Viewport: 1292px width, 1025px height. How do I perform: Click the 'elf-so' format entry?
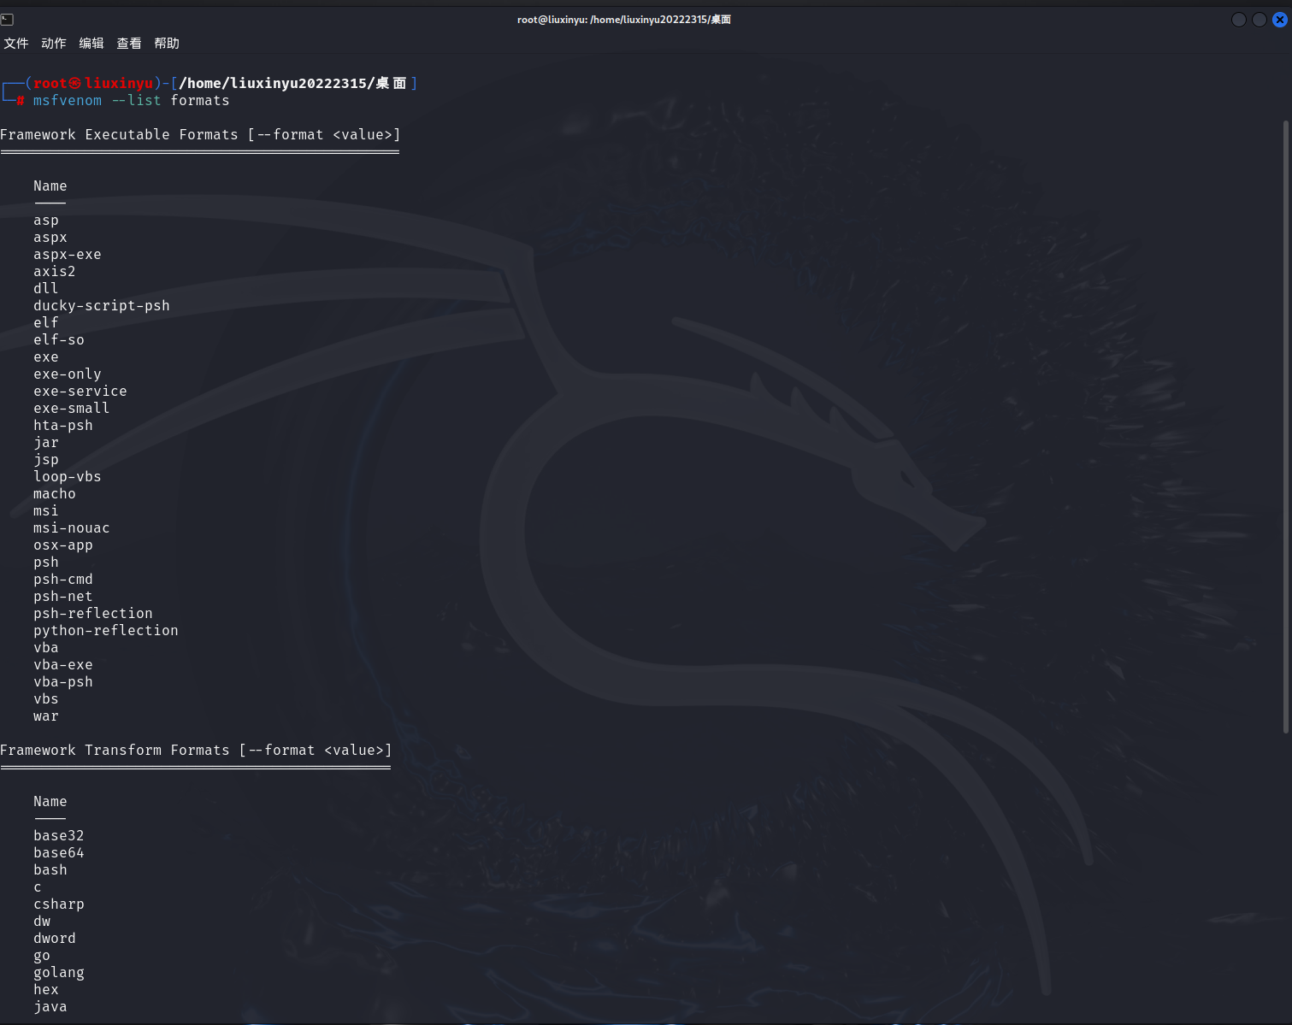(59, 340)
